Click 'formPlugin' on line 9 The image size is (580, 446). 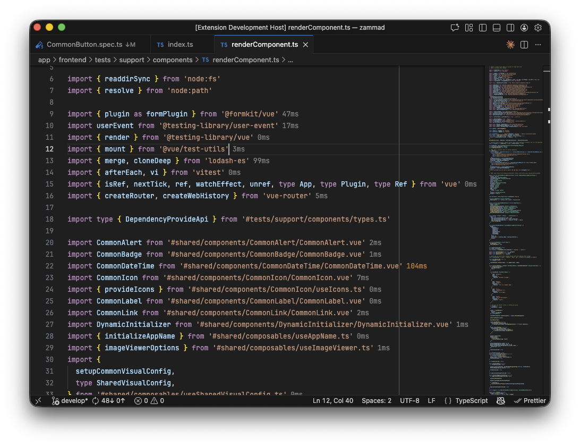coord(167,114)
